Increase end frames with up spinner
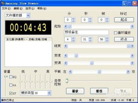138x103 pixels. (x=107, y=38)
